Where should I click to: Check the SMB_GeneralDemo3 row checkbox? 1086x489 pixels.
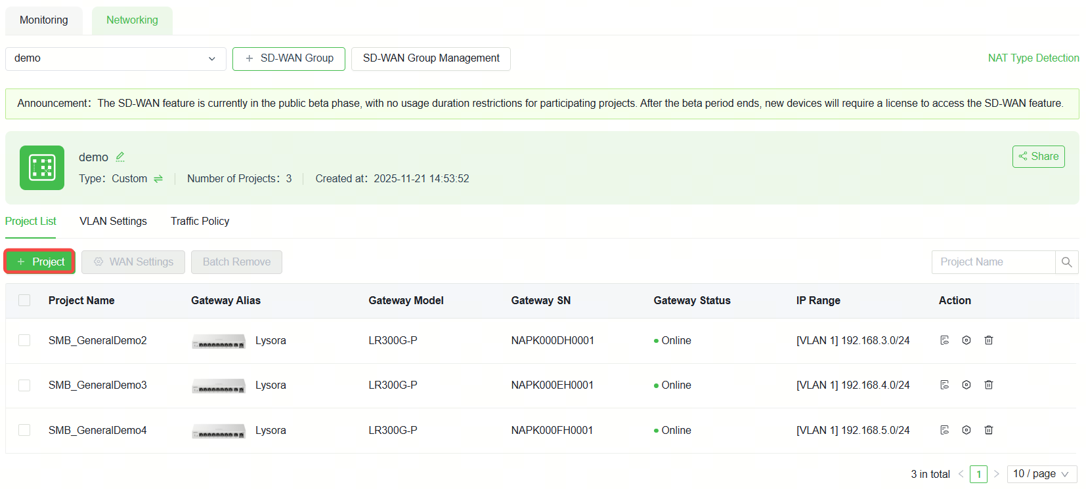[24, 385]
